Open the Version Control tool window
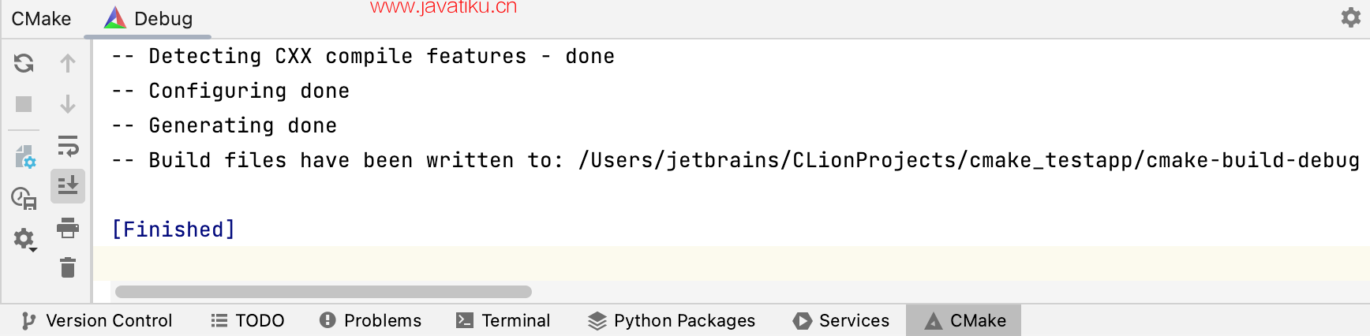The image size is (1370, 336). point(97,320)
